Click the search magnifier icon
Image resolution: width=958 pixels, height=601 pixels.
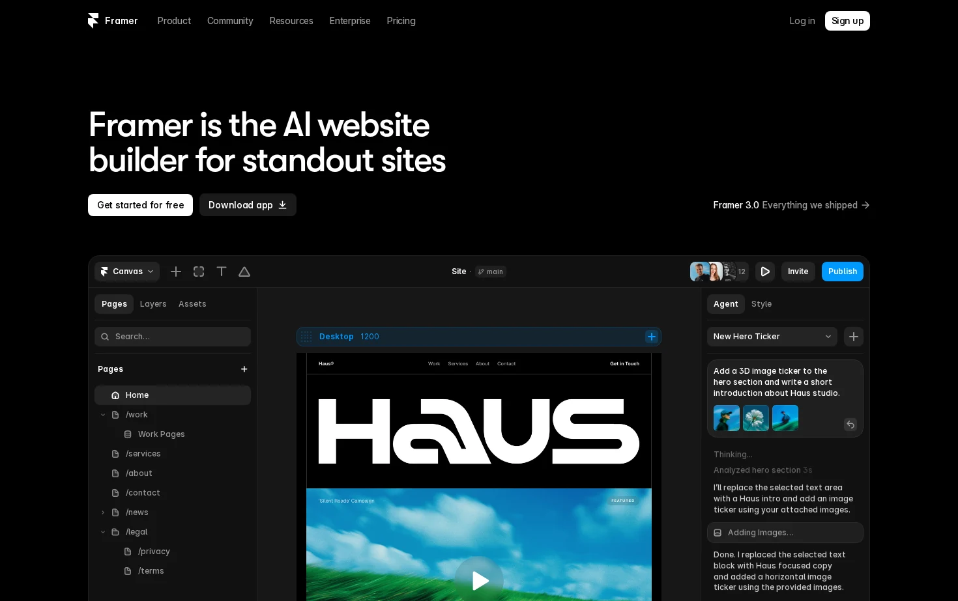(105, 337)
